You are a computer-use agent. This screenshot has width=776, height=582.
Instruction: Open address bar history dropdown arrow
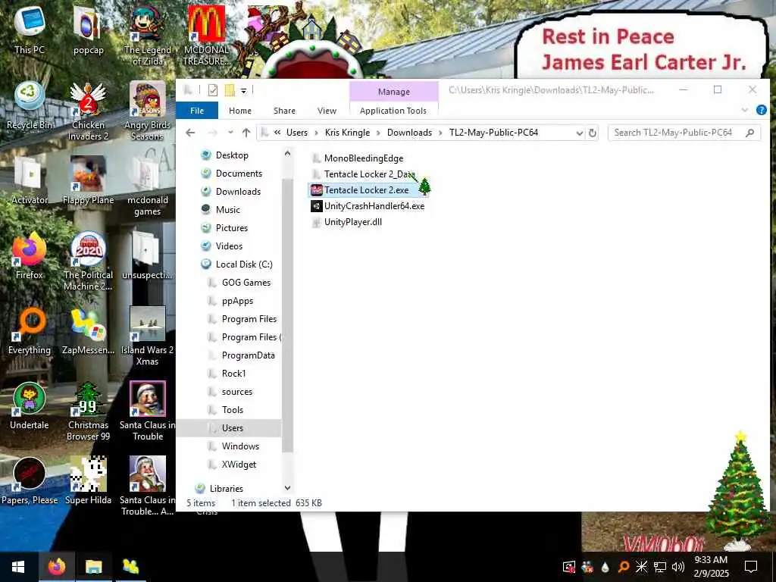point(579,133)
